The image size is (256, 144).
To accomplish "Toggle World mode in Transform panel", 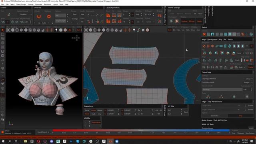I will pos(87,114).
